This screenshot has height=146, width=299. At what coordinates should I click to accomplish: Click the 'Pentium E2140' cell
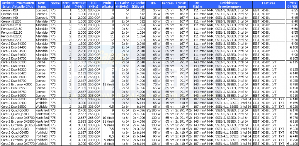(18, 25)
